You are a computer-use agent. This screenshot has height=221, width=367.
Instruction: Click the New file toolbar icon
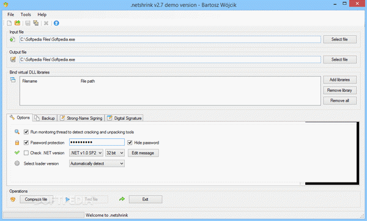[x=9, y=23]
